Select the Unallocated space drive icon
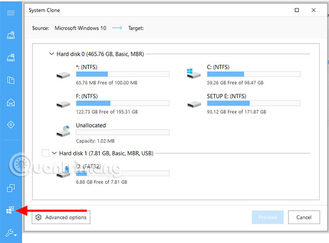This screenshot has height=243, width=329. (63, 131)
